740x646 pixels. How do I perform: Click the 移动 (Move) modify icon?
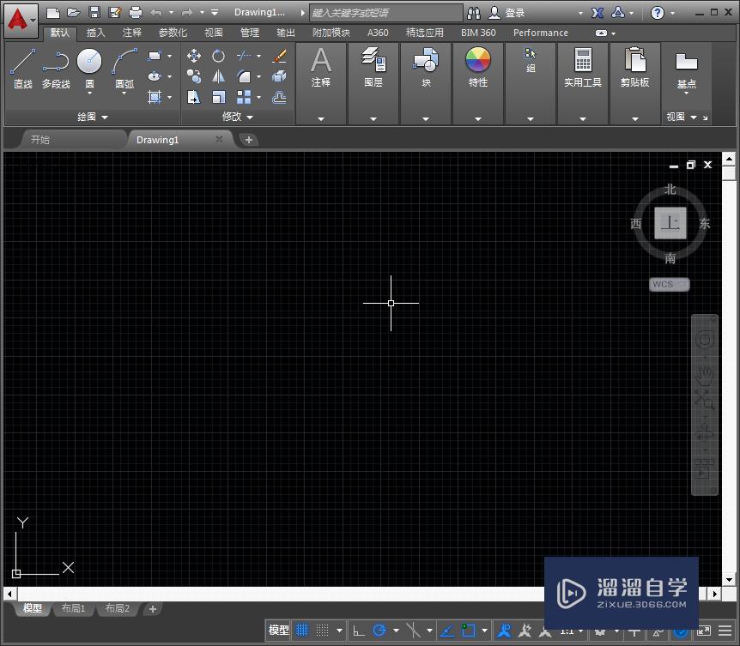click(193, 56)
